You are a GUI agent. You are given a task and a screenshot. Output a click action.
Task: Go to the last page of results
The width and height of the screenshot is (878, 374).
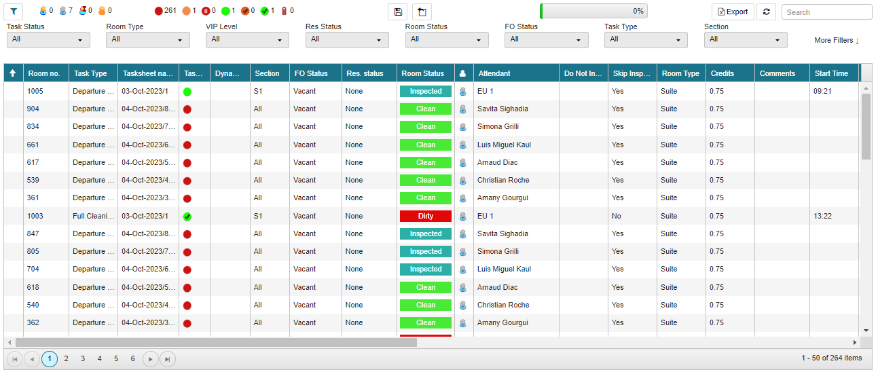point(167,359)
